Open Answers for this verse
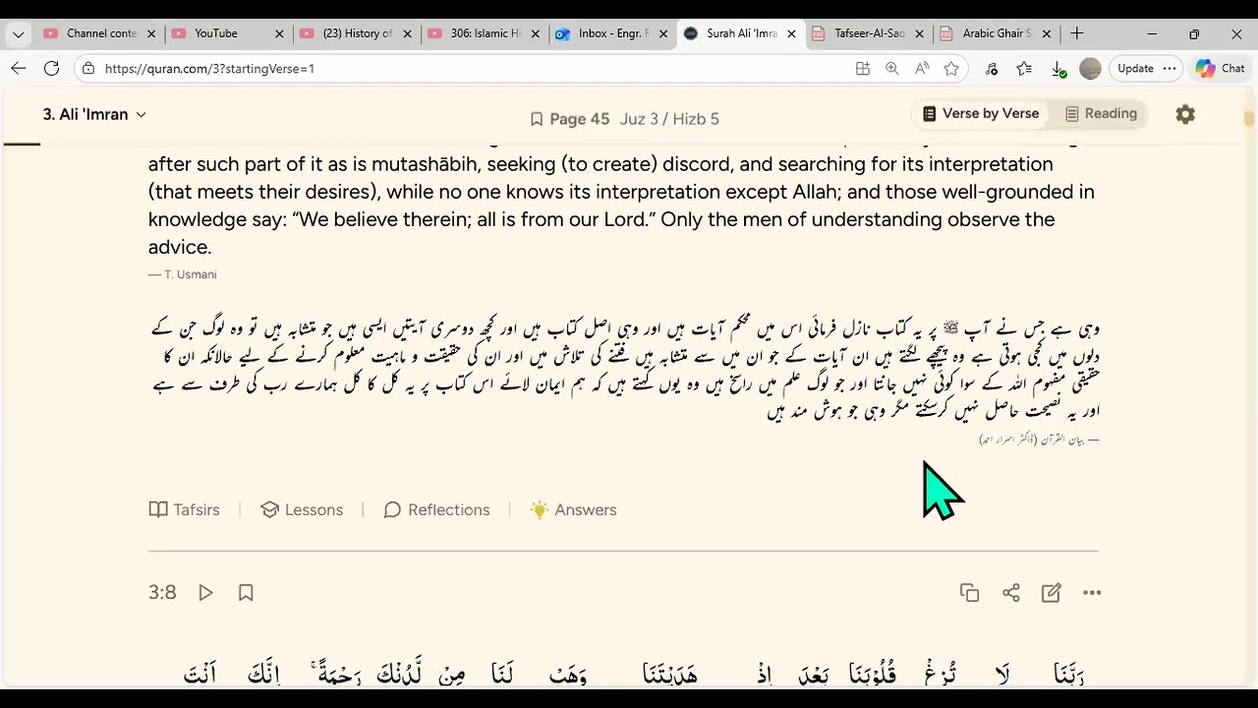This screenshot has height=708, width=1258. pos(573,509)
